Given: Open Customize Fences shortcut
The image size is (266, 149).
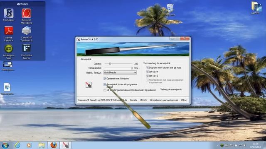Looking at the screenshot, I should (27, 52).
